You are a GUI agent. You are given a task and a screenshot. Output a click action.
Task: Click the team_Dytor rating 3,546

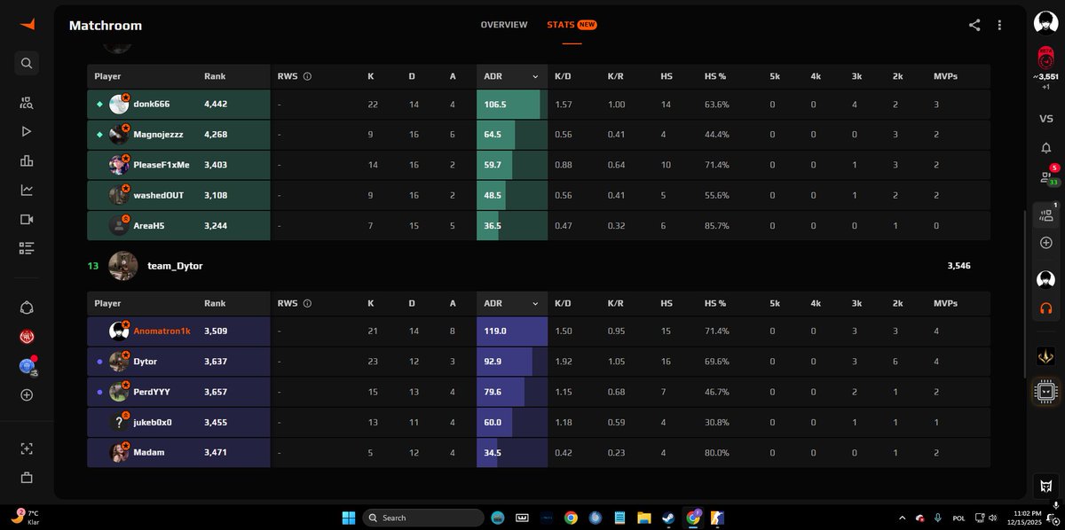tap(958, 265)
